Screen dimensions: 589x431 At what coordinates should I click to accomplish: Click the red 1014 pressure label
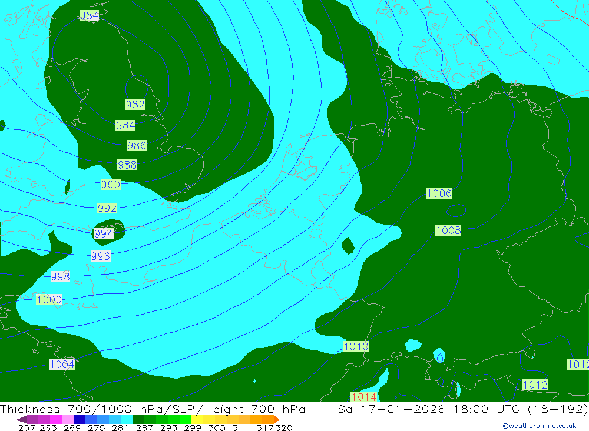coord(363,396)
